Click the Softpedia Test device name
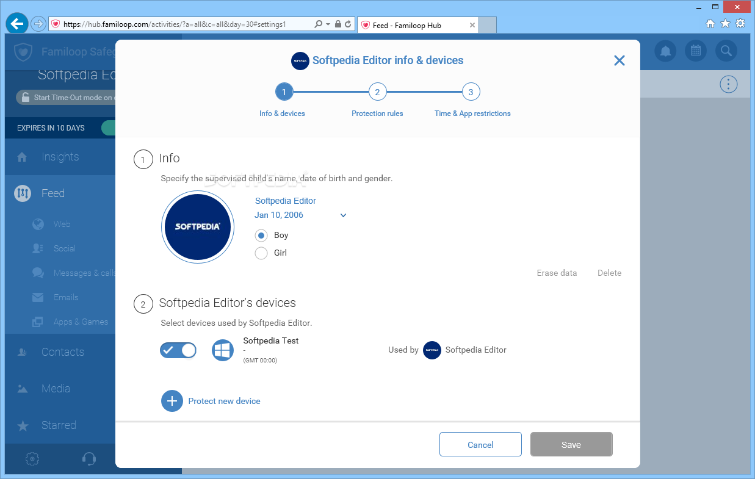755x479 pixels. pyautogui.click(x=271, y=340)
